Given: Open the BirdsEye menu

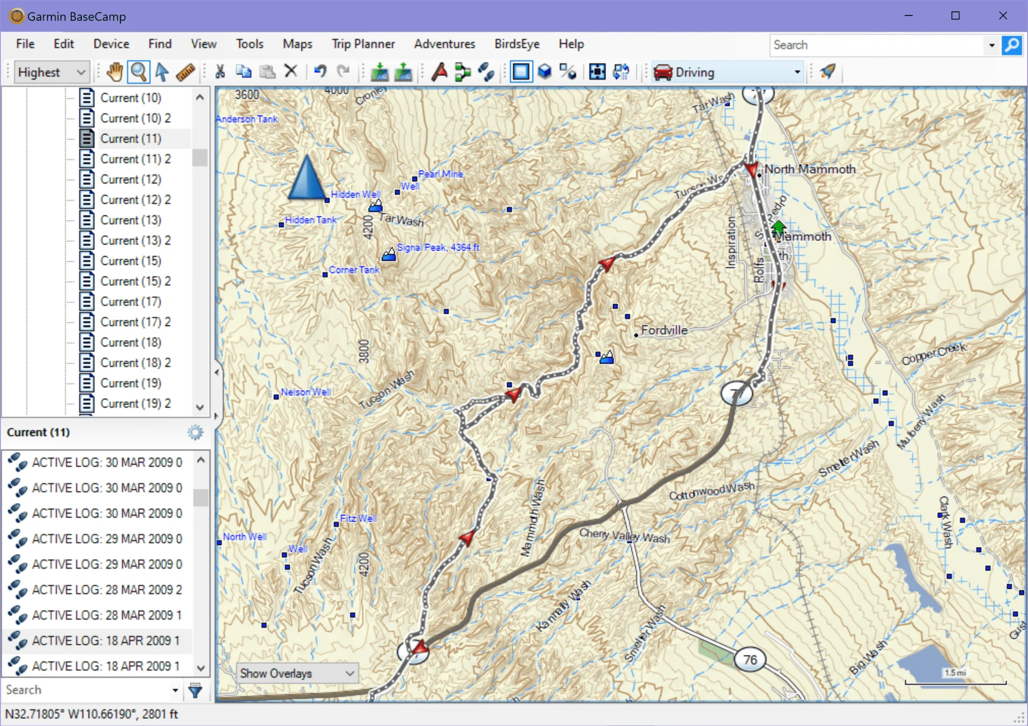Looking at the screenshot, I should pos(517,44).
